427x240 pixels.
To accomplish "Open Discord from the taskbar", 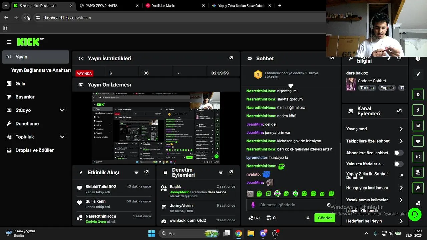I will (263, 233).
